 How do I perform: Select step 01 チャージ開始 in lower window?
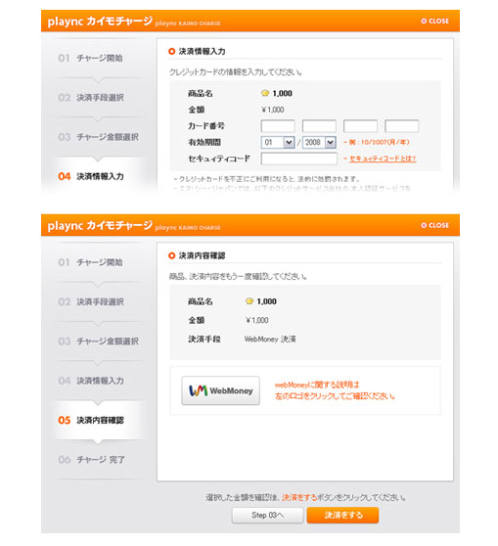click(91, 262)
